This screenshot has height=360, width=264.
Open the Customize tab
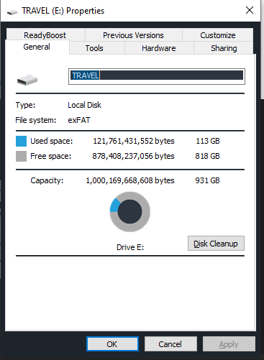(218, 35)
